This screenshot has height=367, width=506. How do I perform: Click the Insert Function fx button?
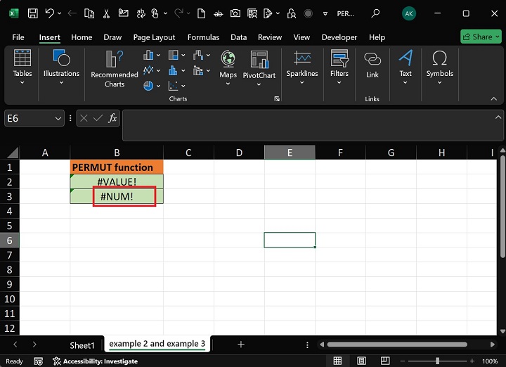coord(112,119)
